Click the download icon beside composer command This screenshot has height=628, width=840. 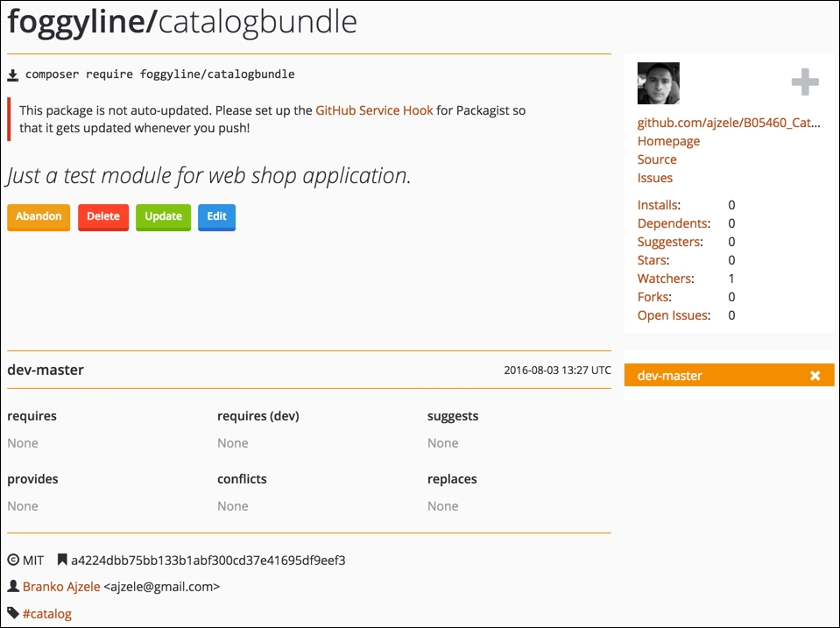[13, 74]
